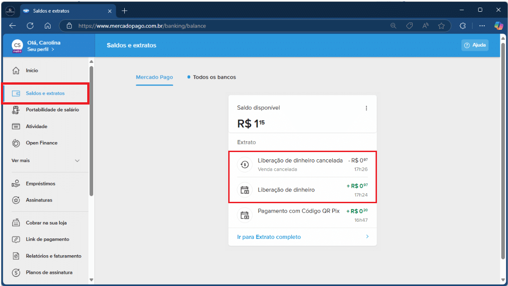Viewport: 508px width, 286px height.
Task: Switch to the Todos os bancos tab
Action: pos(214,77)
